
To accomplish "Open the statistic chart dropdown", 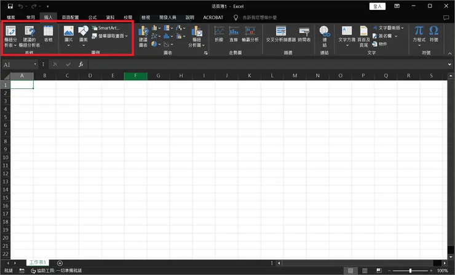I will pos(168,36).
